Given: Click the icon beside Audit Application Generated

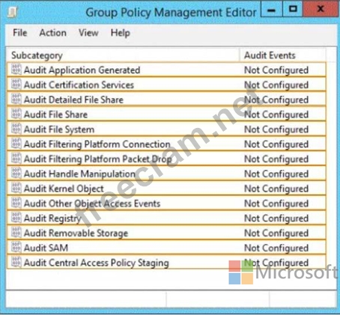Looking at the screenshot, I should [x=16, y=70].
